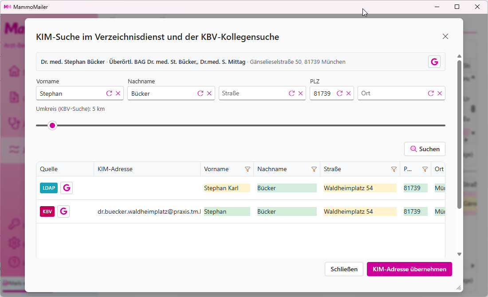
Task: Click the Google search icon in address header
Action: [x=434, y=62]
